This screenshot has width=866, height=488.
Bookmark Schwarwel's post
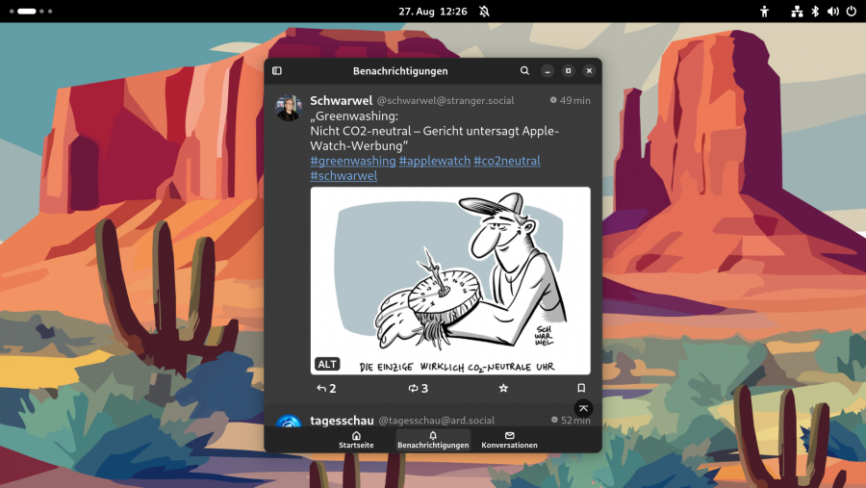pos(581,389)
